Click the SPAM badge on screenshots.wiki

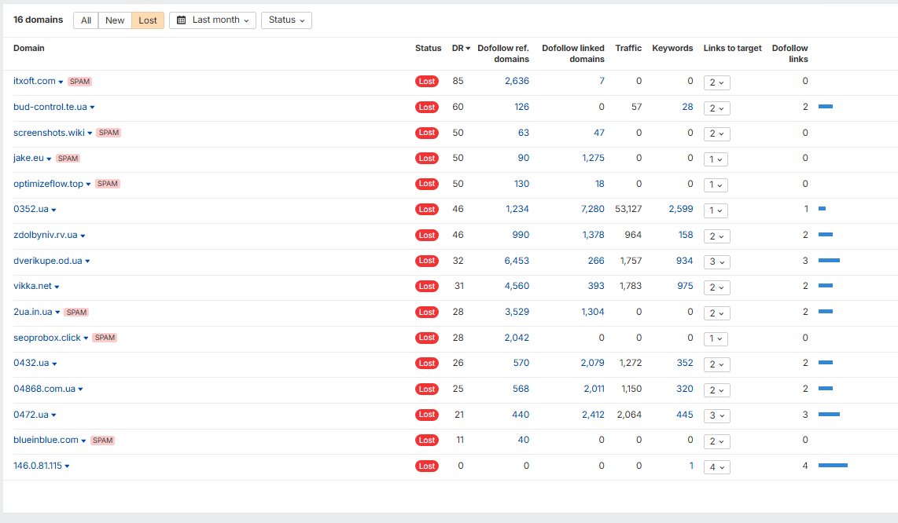(109, 133)
